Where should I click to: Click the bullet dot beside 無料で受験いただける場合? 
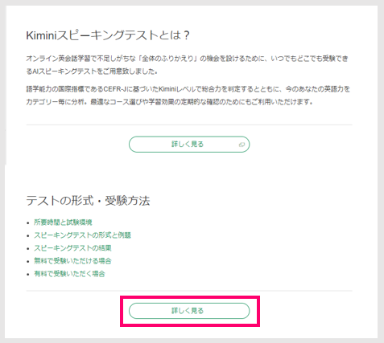(28, 261)
